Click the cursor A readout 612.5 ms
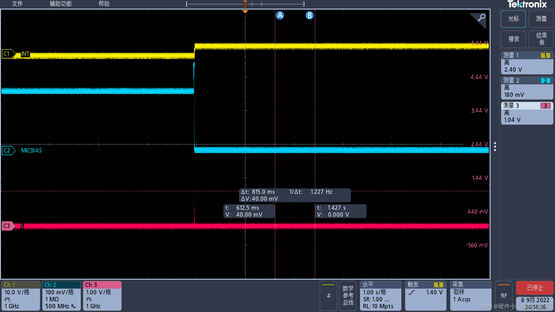Screen dimensions: 555x312 click(x=249, y=211)
